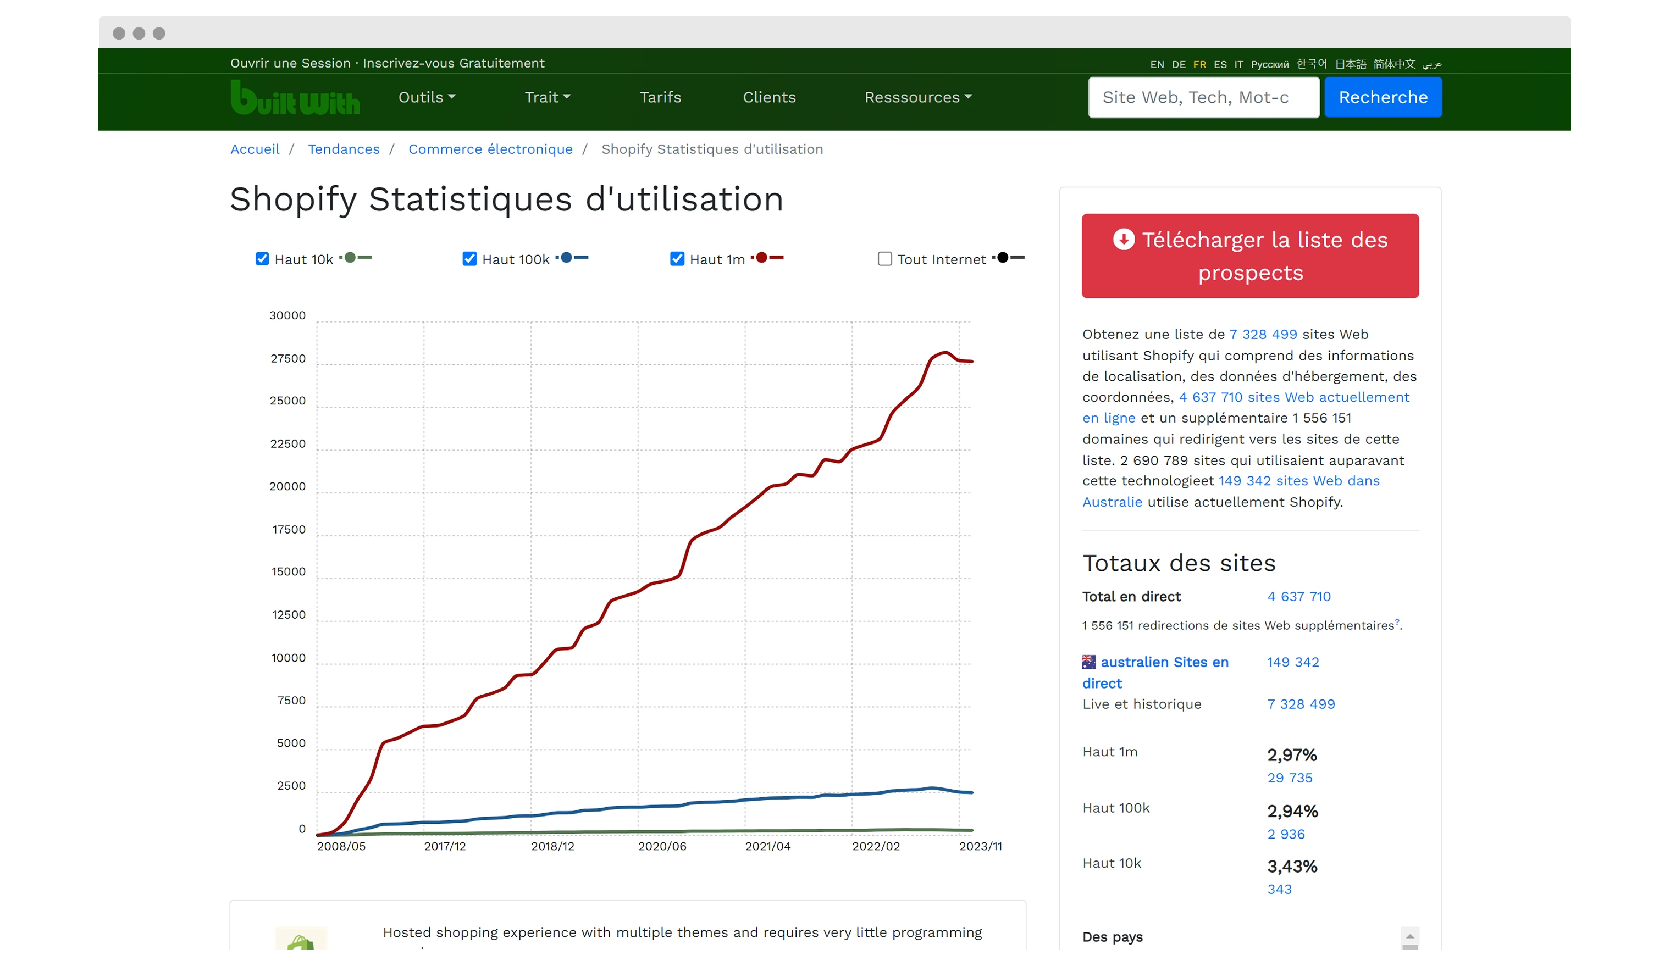This screenshot has width=1670, height=966.
Task: Uncheck the Haut 10k checkbox
Action: pos(262,259)
